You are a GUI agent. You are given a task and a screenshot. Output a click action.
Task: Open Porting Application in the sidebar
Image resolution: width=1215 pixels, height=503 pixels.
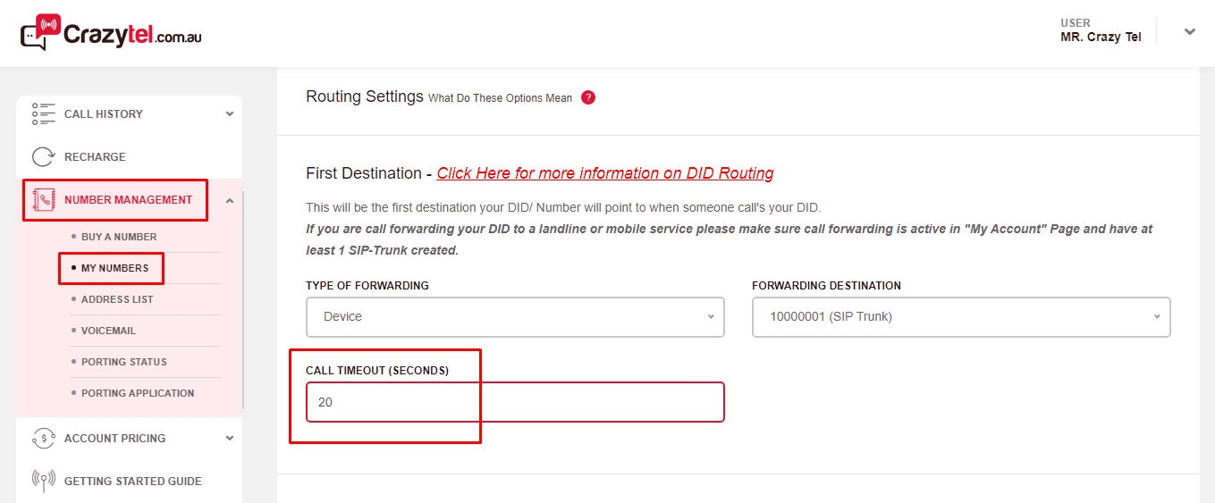138,393
